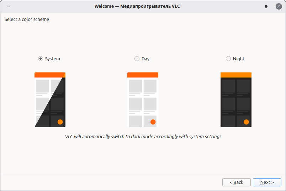Click the italic dark mode description text

click(143, 137)
